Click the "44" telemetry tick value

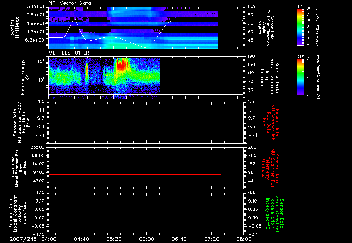point(251,181)
